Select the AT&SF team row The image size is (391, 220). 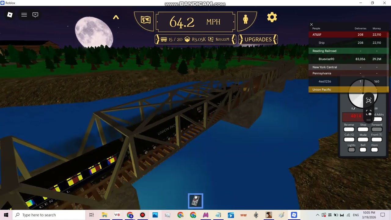[348, 35]
